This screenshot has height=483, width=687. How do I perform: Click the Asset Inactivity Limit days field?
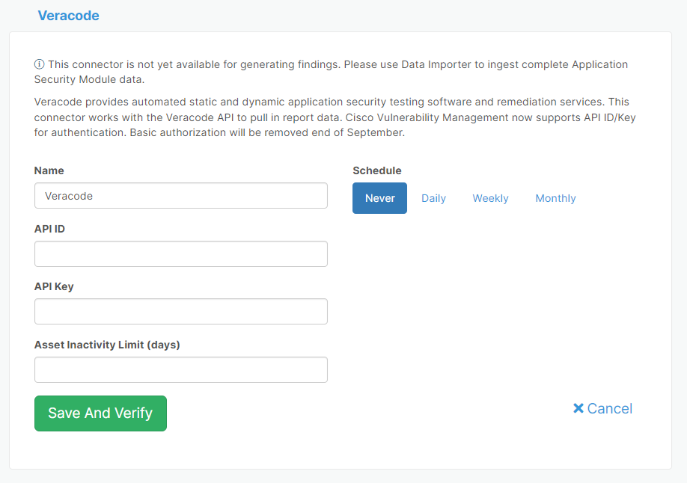(x=181, y=369)
